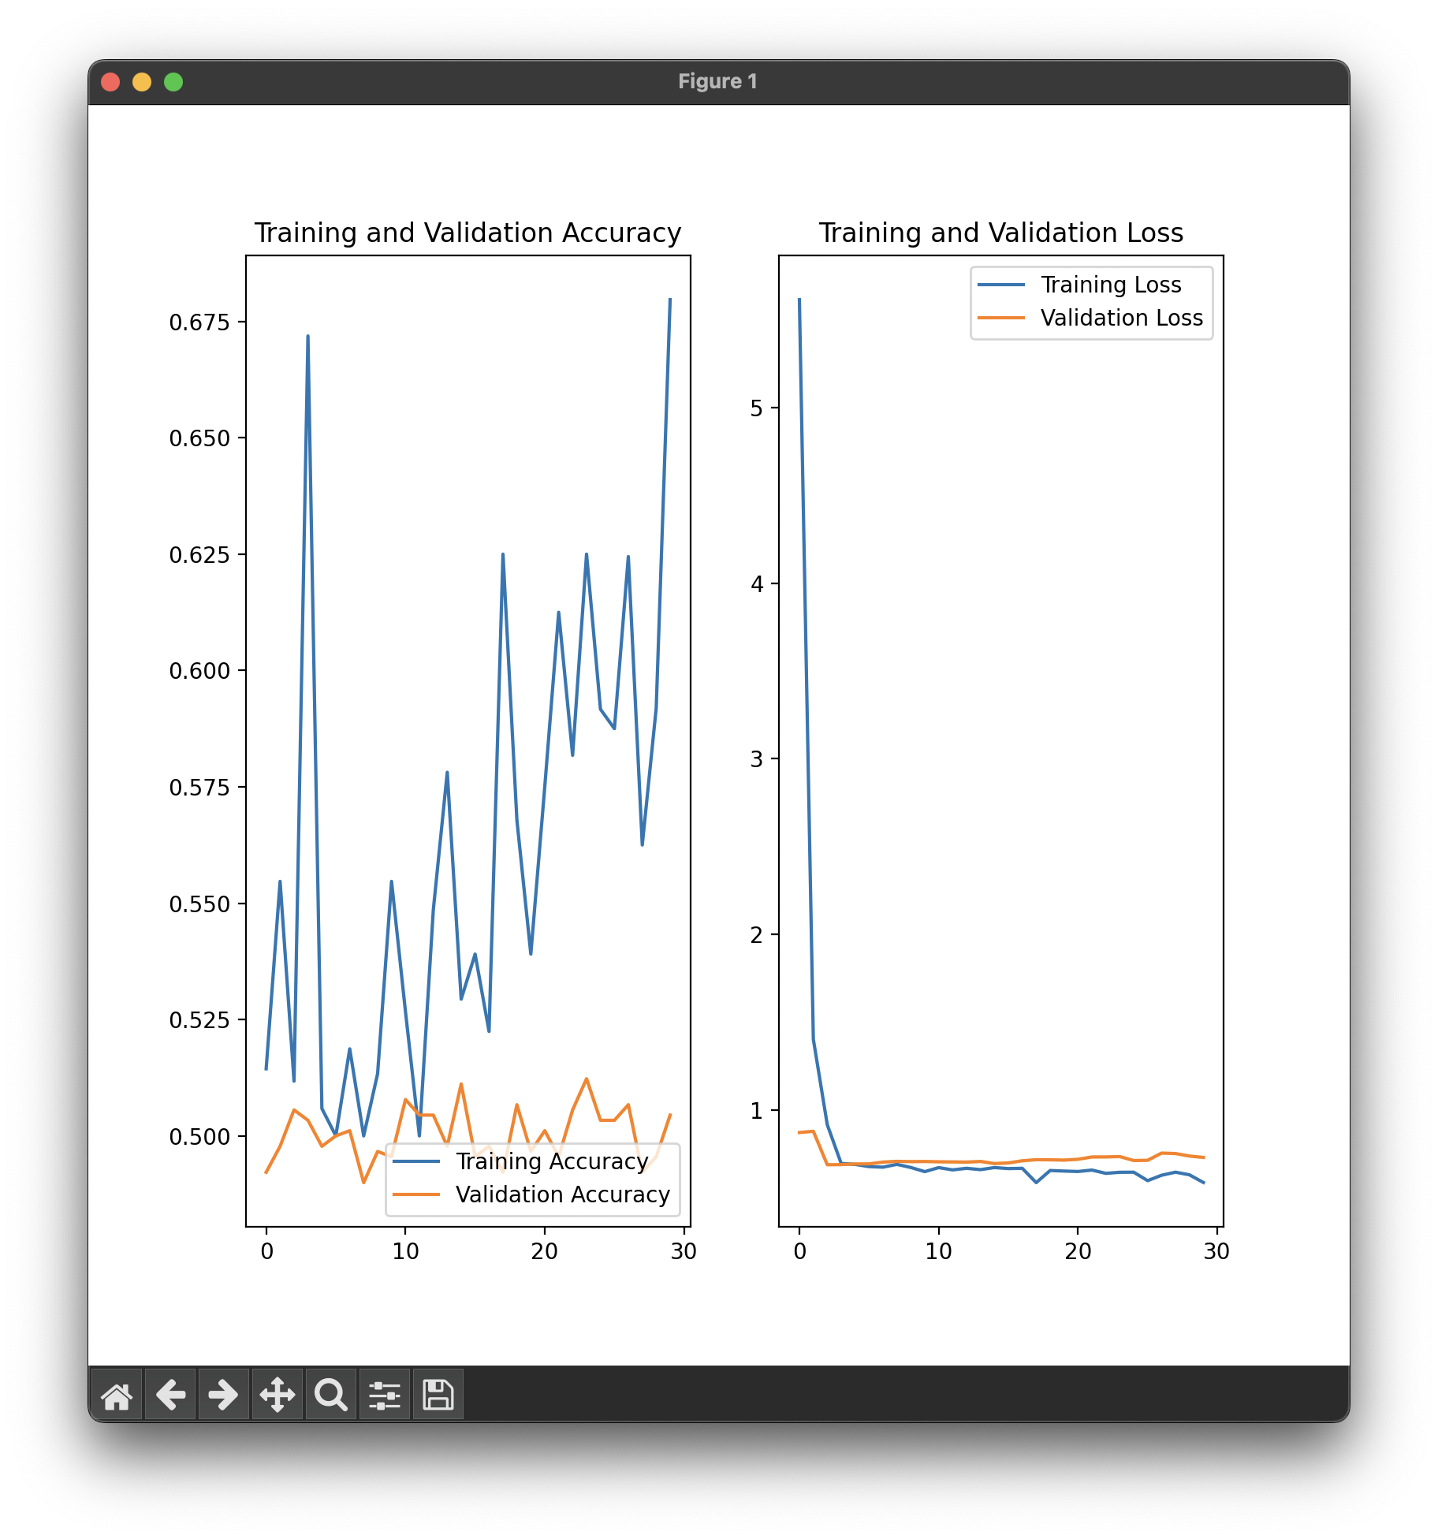Click the Training and Validation Accuracy title
The height and width of the screenshot is (1539, 1438).
pos(468,233)
